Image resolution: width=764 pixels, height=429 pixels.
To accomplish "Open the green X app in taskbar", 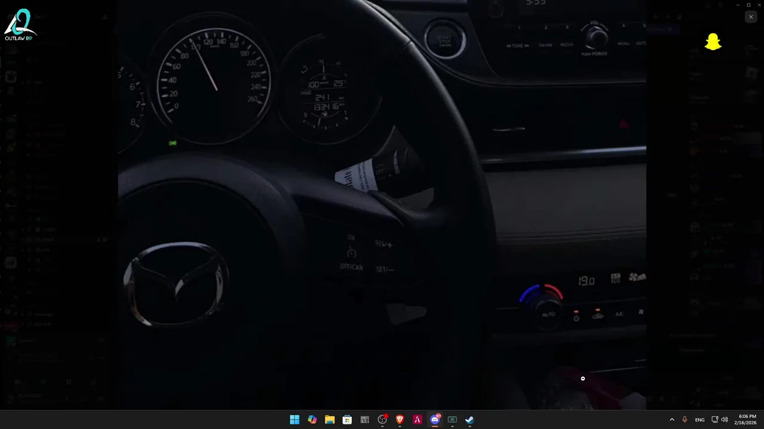I will [452, 419].
